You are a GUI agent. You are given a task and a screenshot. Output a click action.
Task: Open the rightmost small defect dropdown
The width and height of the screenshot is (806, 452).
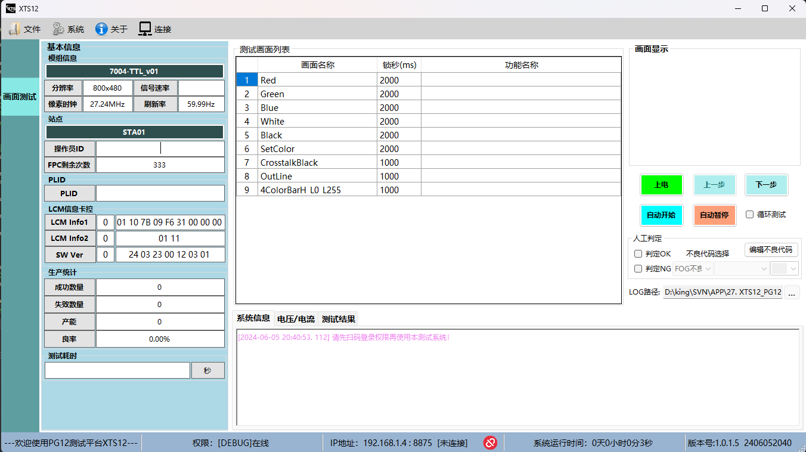tap(784, 269)
